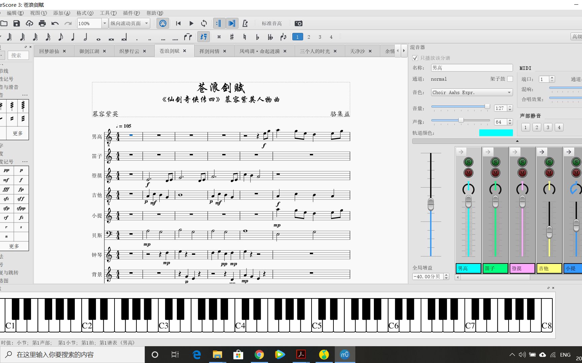Rewind playback to start
This screenshot has height=363, width=582.
tap(178, 23)
